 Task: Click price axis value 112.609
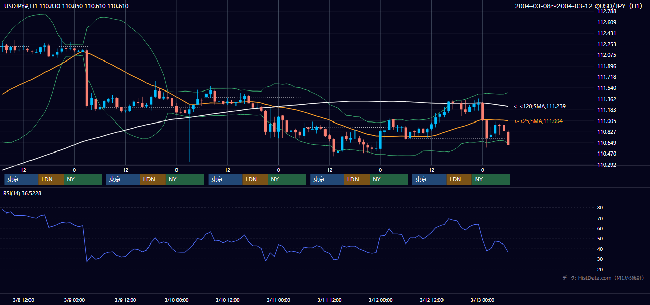pos(607,22)
